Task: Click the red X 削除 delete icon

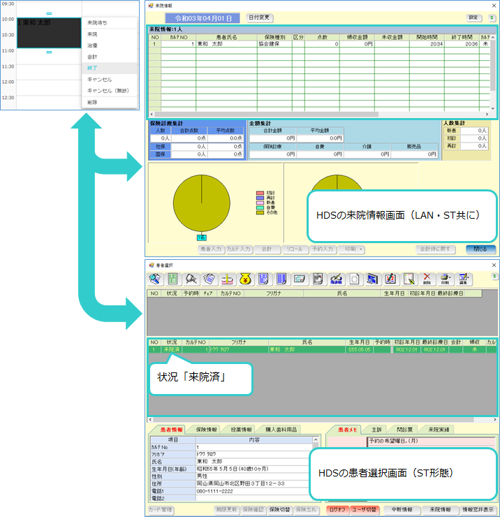Action: pos(427,279)
